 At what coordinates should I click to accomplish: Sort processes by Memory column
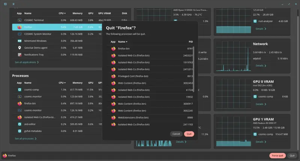coord(77,83)
